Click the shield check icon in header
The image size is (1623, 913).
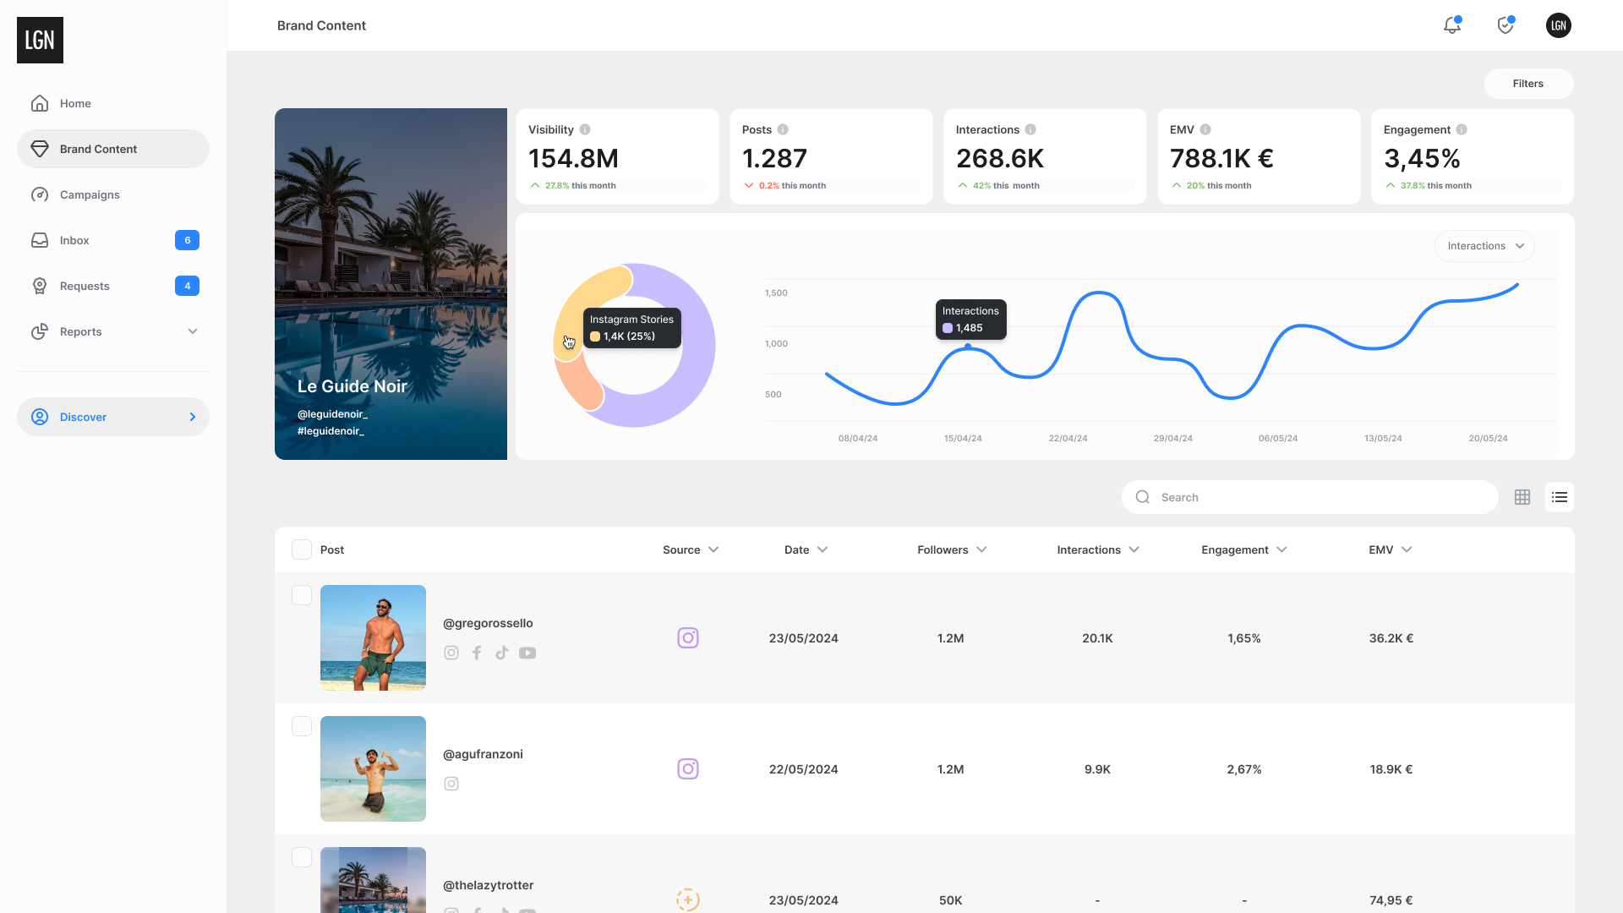pos(1505,25)
